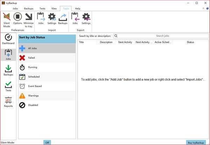
Task: Click the Buy IvyBackup button
Action: coord(196,143)
